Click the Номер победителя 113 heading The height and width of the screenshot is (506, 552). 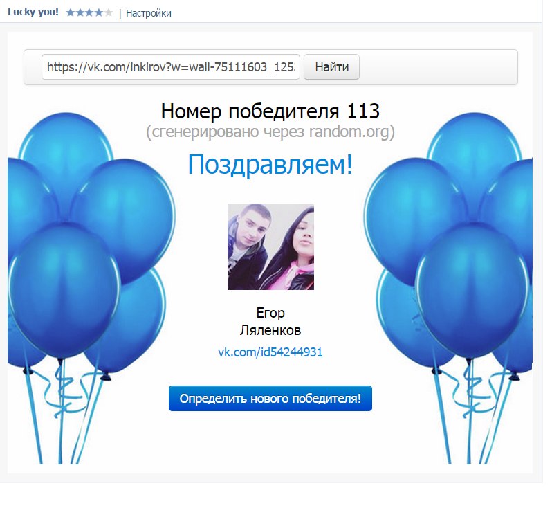click(x=270, y=111)
